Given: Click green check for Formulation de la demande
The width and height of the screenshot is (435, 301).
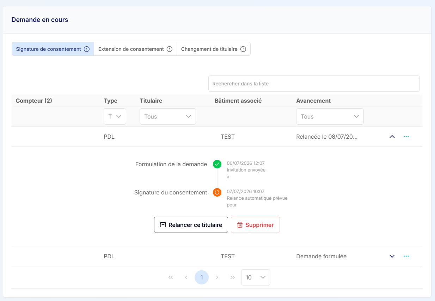Looking at the screenshot, I should (217, 164).
